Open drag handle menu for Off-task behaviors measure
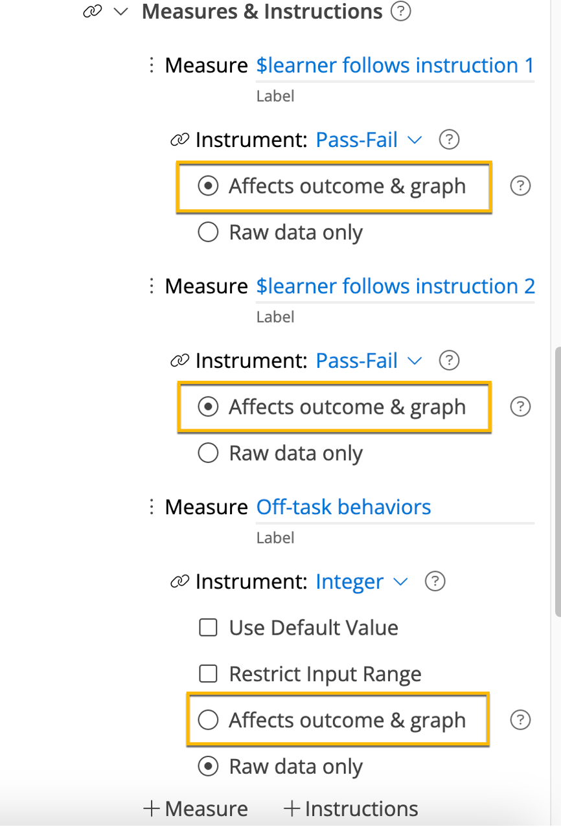561x827 pixels. click(x=151, y=506)
